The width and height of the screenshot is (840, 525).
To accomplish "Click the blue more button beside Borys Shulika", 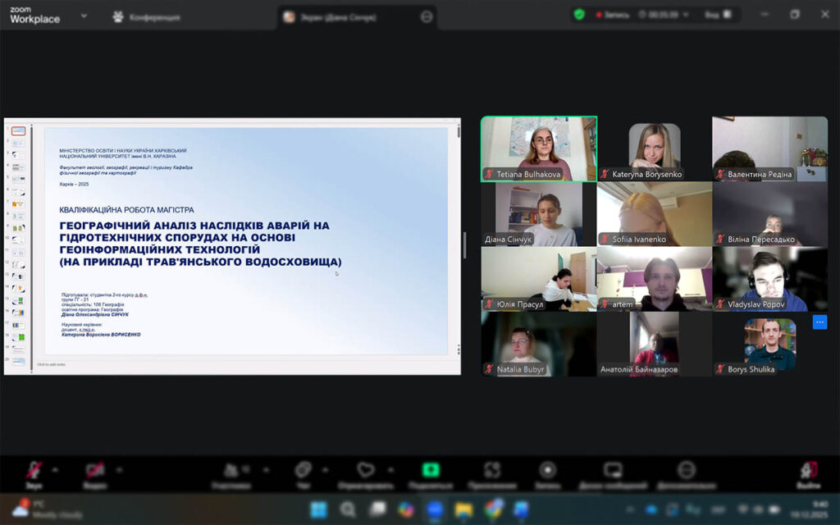I will 819,322.
